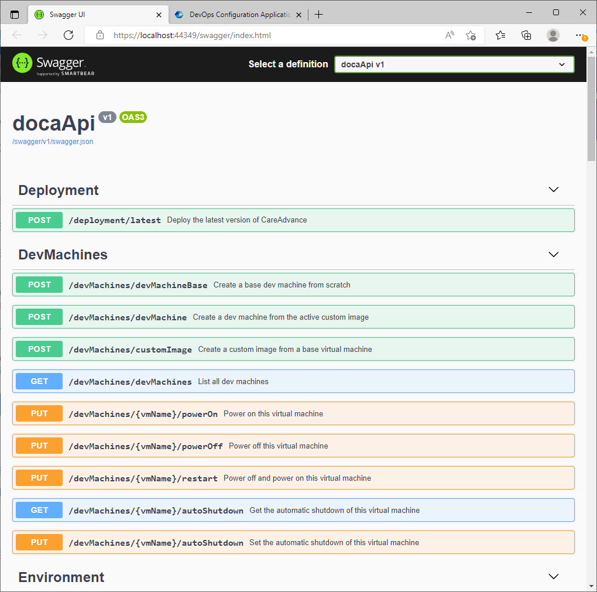Collapse the DevMachines section chevron
597x592 pixels.
pos(553,254)
